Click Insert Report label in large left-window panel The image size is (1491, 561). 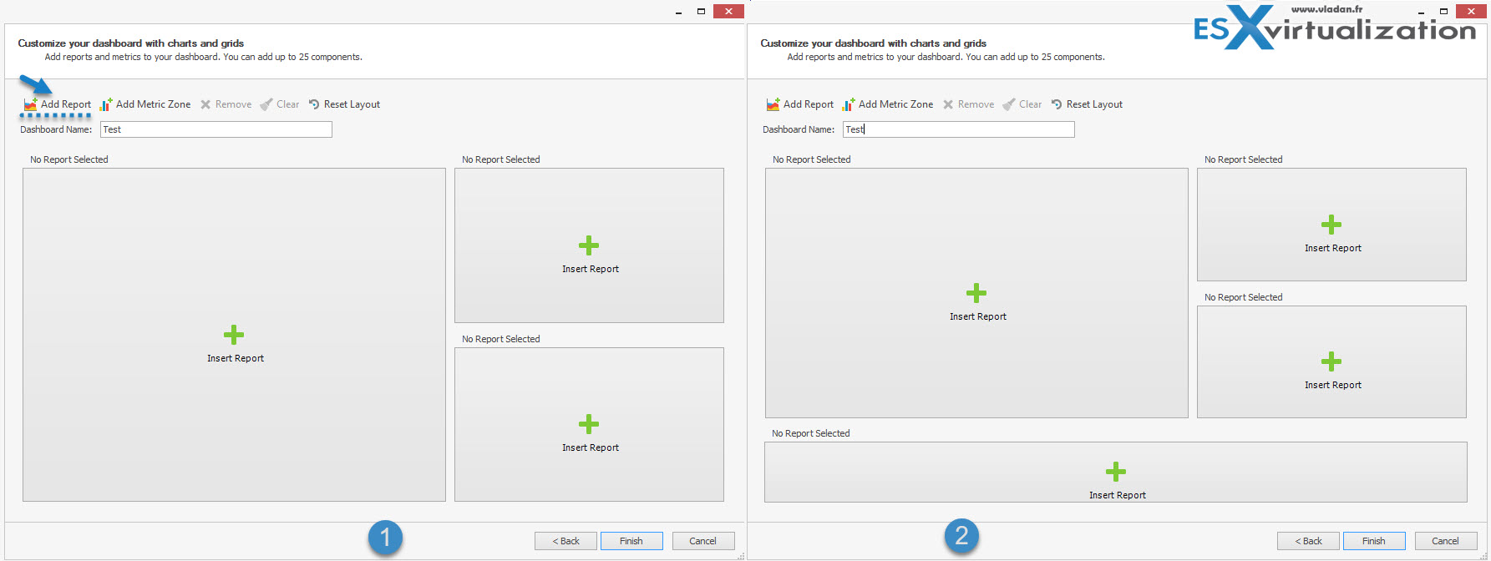tap(236, 358)
